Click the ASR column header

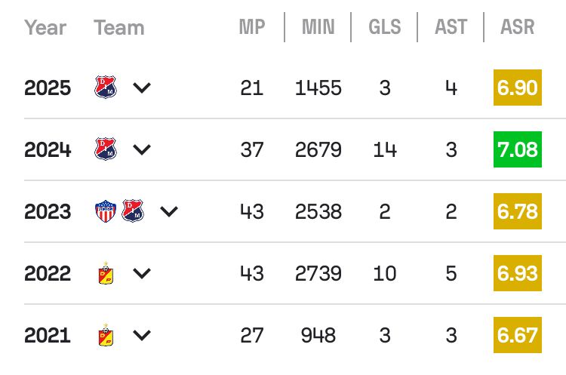pos(517,28)
